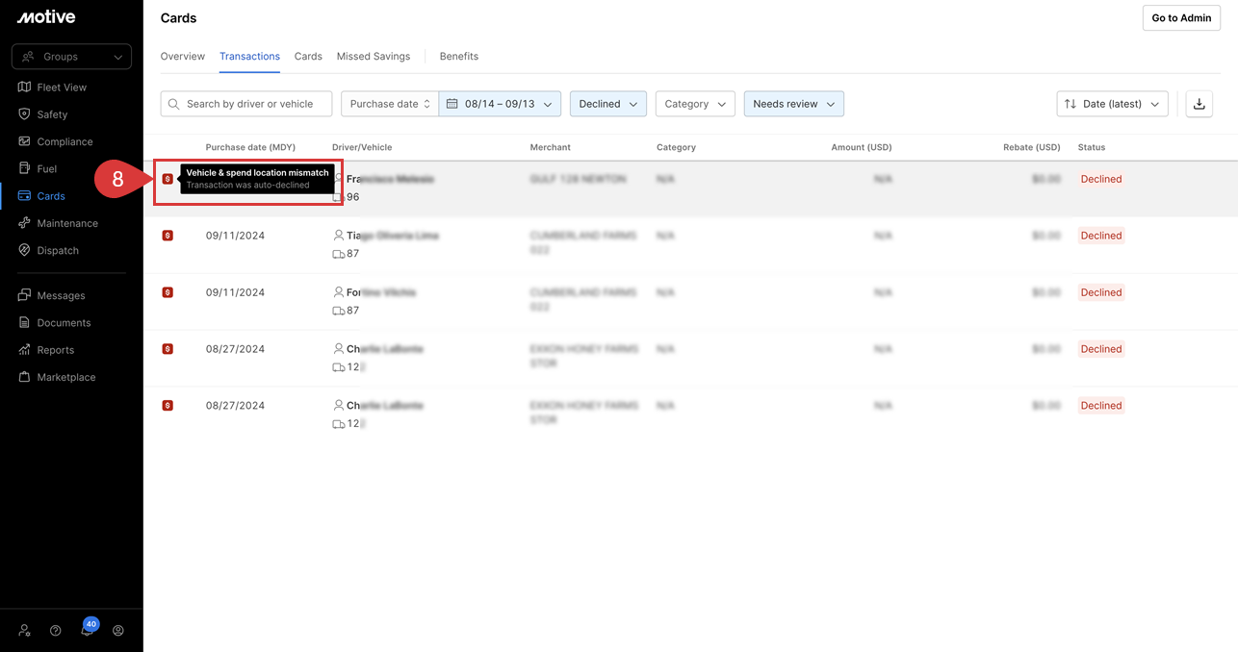Switch to the Overview tab
Viewport: 1238px width, 652px height.
[183, 57]
